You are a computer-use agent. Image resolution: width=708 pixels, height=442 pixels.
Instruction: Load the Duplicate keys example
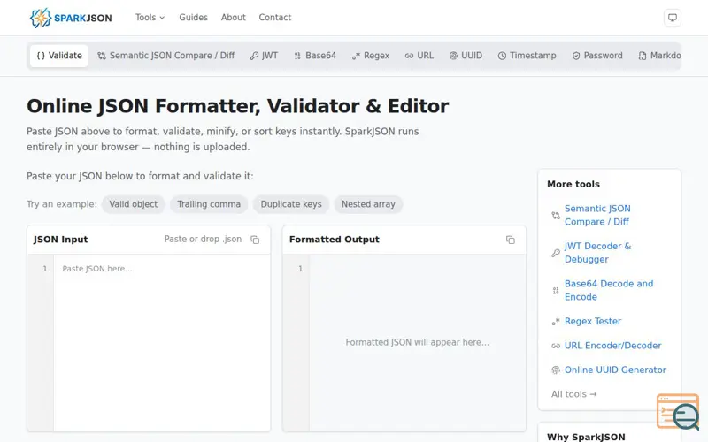click(x=291, y=204)
